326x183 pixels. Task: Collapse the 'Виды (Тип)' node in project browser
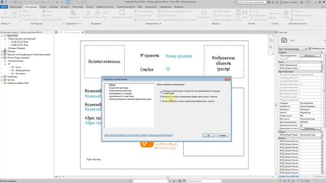(2, 36)
